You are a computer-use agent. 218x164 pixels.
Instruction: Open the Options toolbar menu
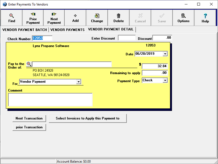point(183,18)
